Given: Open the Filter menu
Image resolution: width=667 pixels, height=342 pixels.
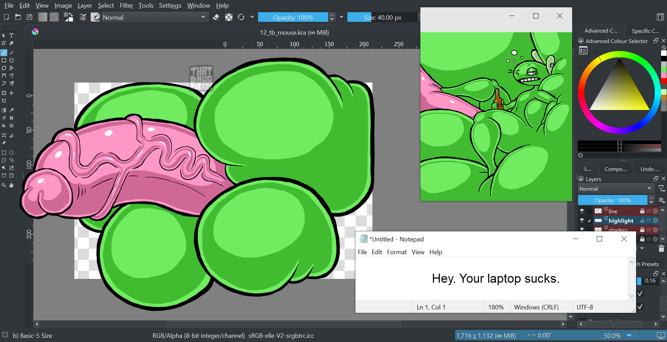Looking at the screenshot, I should tap(126, 6).
